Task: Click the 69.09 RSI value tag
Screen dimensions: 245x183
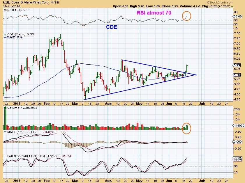Action: point(237,16)
